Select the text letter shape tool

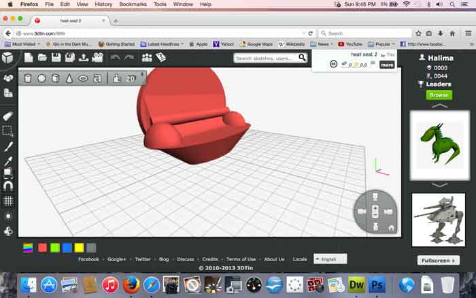pos(97,78)
